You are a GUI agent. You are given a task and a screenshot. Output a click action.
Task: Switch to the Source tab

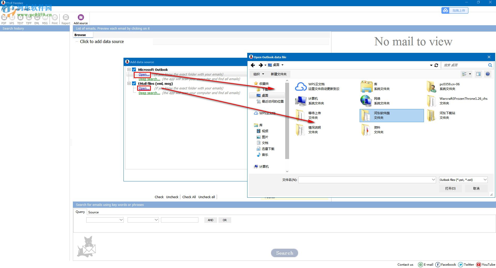pos(94,212)
